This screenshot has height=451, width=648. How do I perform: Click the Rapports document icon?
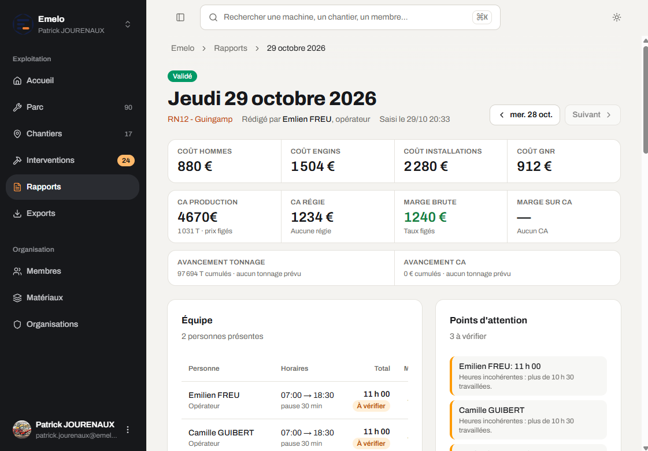17,187
